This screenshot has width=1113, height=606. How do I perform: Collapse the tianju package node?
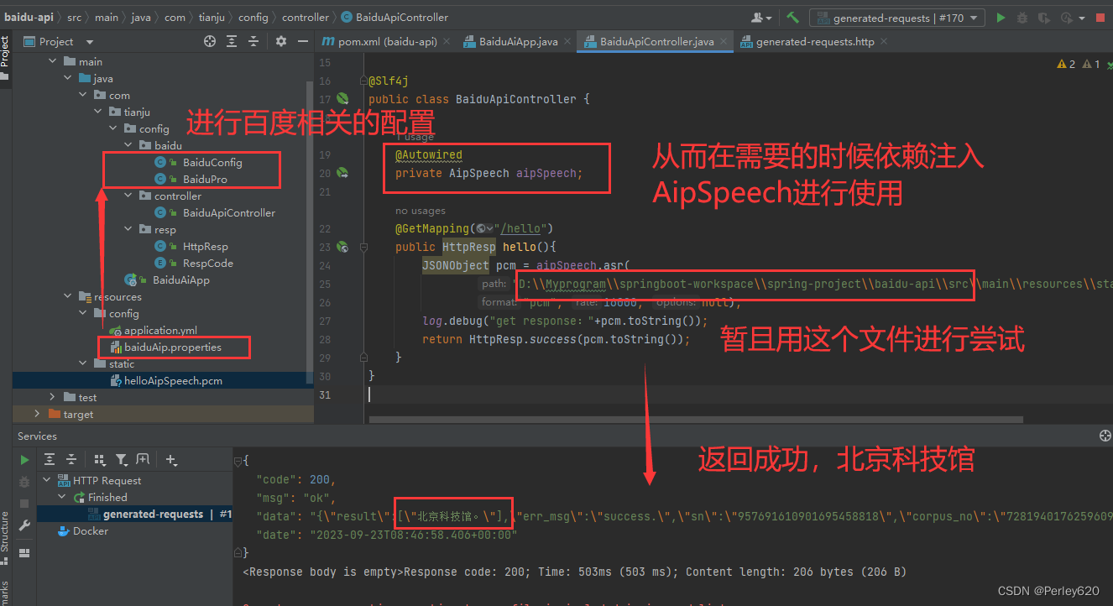pos(97,112)
